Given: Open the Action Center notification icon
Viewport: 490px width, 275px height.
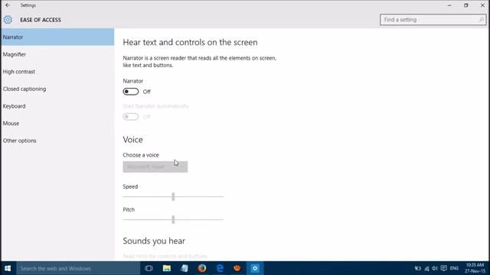Looking at the screenshot, I should click(444, 268).
